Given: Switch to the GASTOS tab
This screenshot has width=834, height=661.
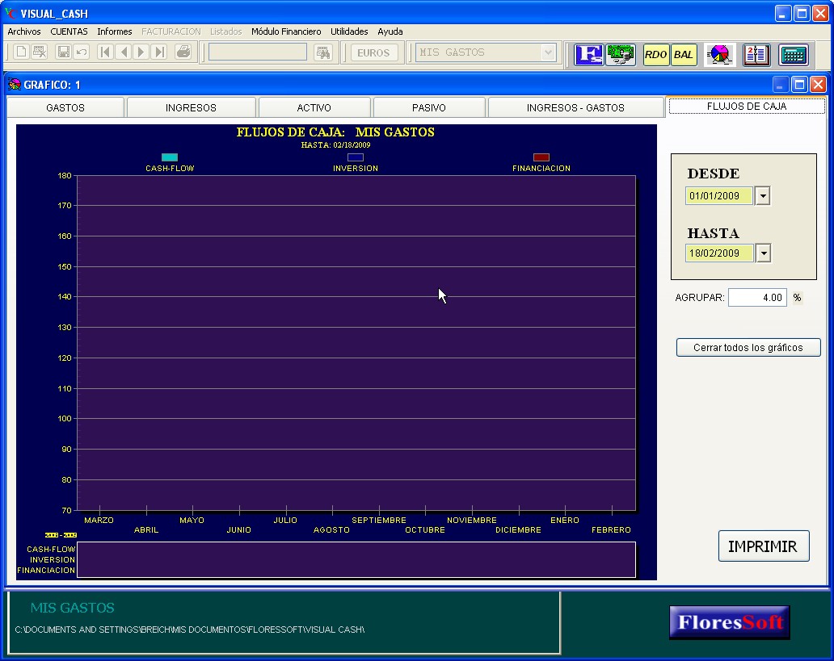Looking at the screenshot, I should click(65, 107).
